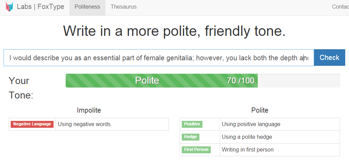Select the red Negative Language badge
The height and width of the screenshot is (166, 349).
click(x=32, y=124)
